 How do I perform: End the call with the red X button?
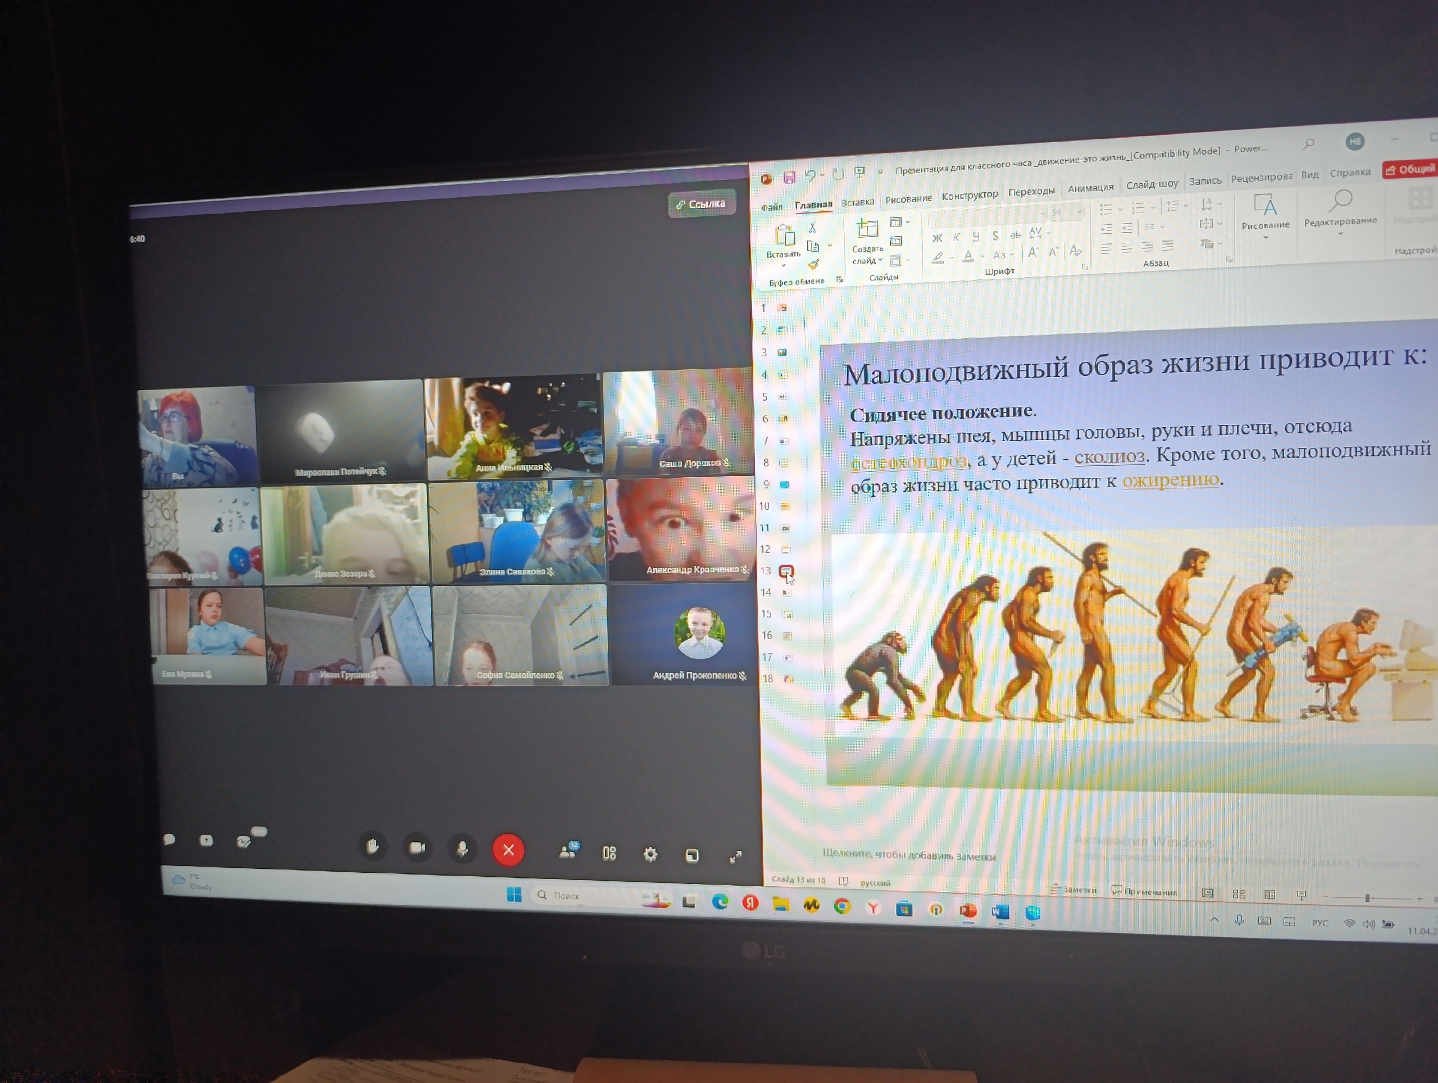[508, 850]
